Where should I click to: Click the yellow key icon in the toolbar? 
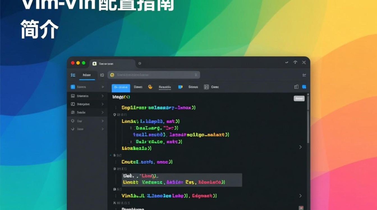[151, 87]
